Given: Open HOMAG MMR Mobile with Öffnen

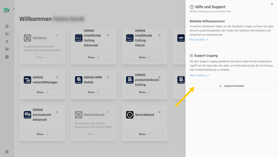Looking at the screenshot, I should coord(94,92).
